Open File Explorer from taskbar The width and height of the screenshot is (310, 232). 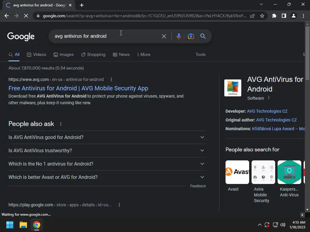pos(23,225)
